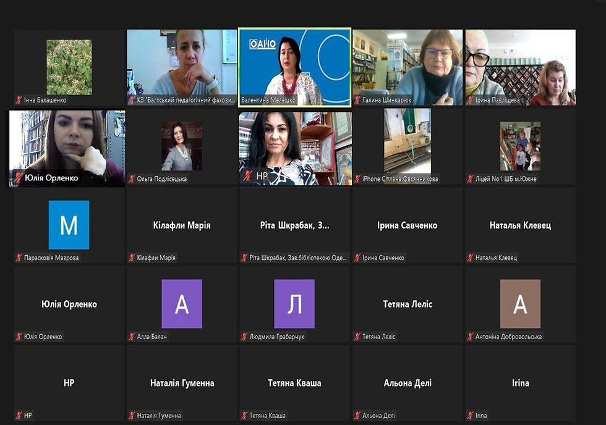Image resolution: width=606 pixels, height=425 pixels.
Task: Click Алла Балан name label
Action: point(152,337)
